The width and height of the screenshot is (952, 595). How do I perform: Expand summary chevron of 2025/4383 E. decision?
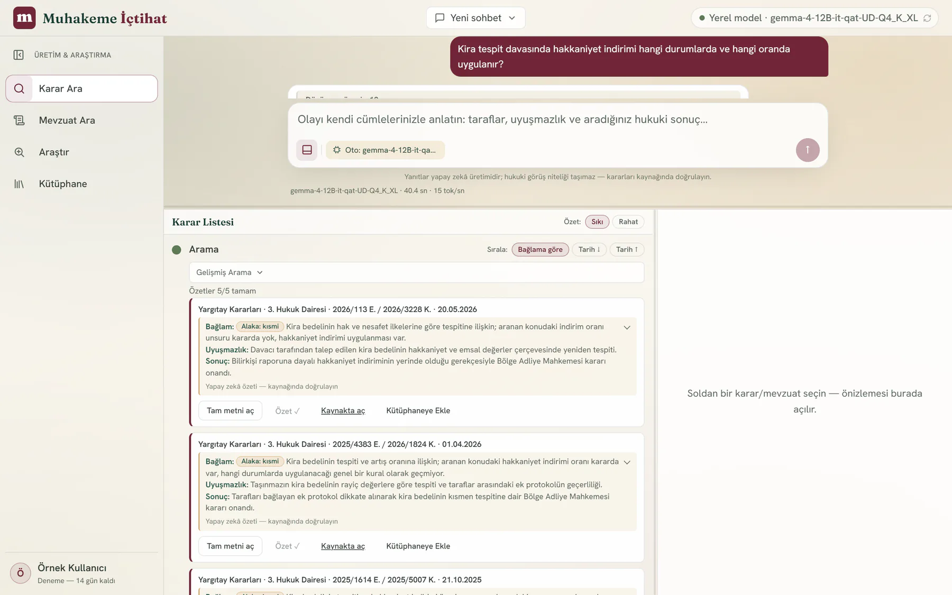click(x=627, y=462)
